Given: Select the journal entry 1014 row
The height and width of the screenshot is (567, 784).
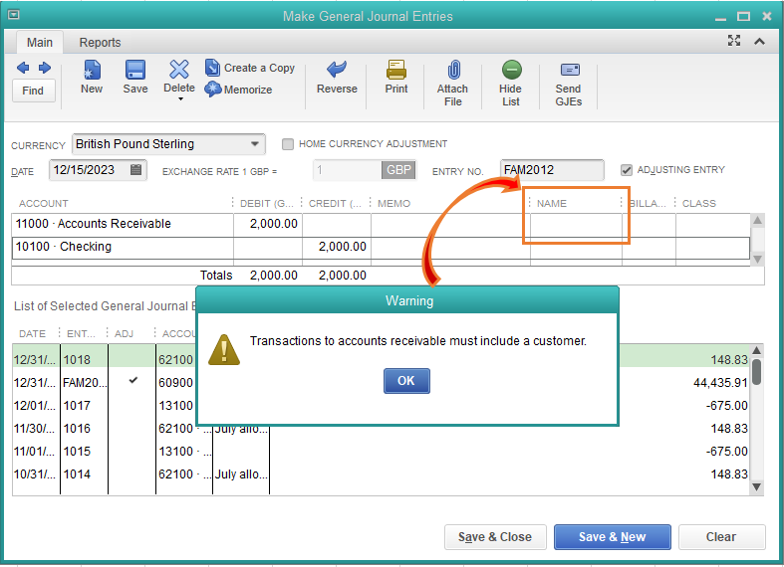Looking at the screenshot, I should 382,474.
